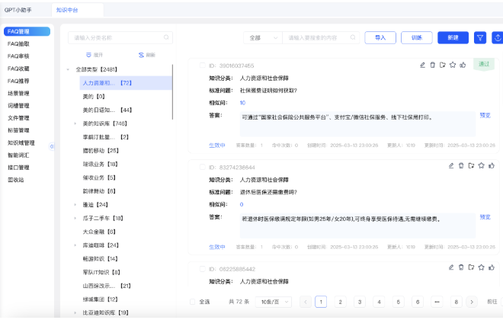Click move-to-folder icon on entry 83274236644
Viewport: 503px width, 320px height.
471,165
